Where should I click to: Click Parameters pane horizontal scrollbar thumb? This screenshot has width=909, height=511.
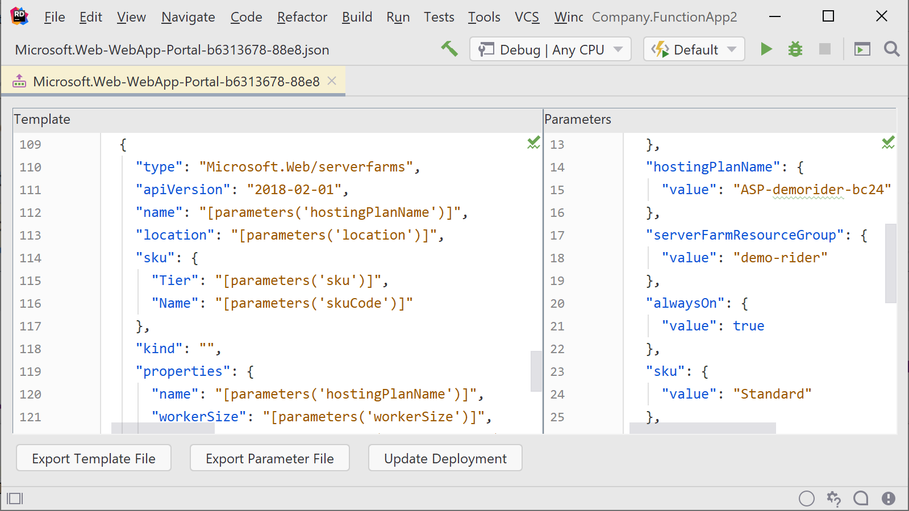703,428
